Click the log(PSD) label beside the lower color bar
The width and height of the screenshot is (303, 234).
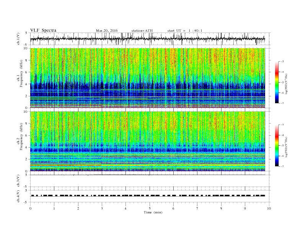287,147
